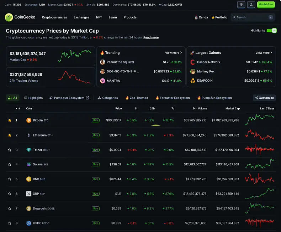
Task: Click the USDC coin icon
Action: 29,223
